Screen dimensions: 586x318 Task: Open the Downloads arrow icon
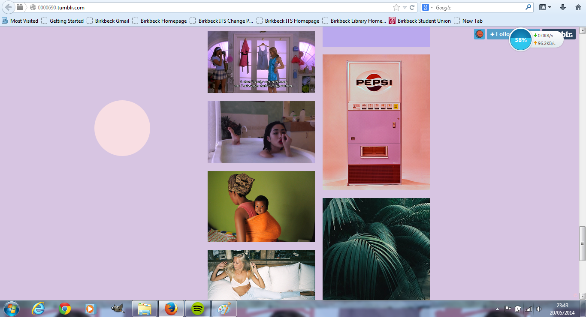(x=563, y=8)
